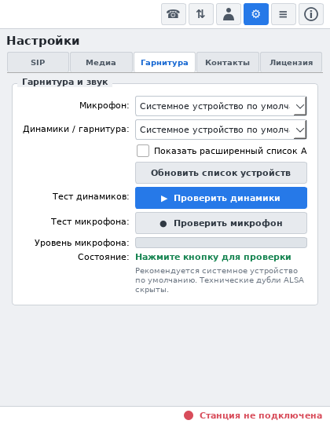Click the Настройки heading
Viewport: 330px width, 424px height.
pos(43,41)
